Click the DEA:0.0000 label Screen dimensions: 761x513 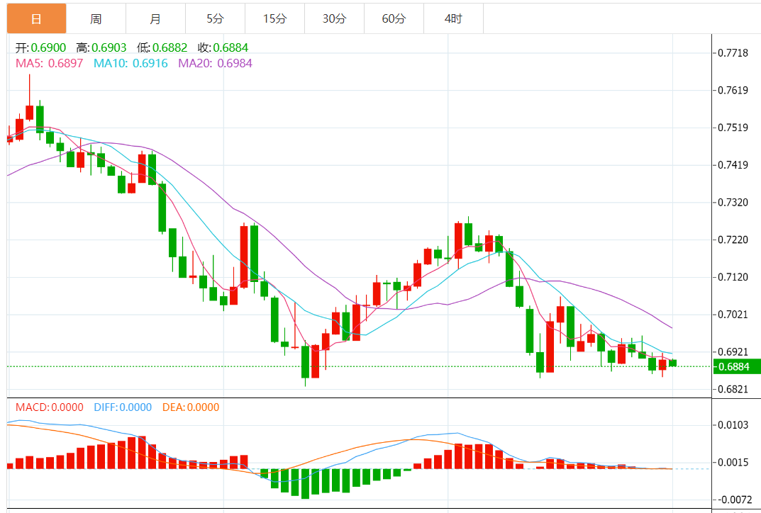(191, 407)
